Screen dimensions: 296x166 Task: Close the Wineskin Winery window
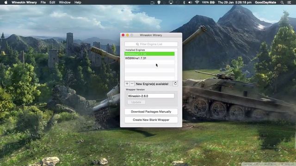123,35
